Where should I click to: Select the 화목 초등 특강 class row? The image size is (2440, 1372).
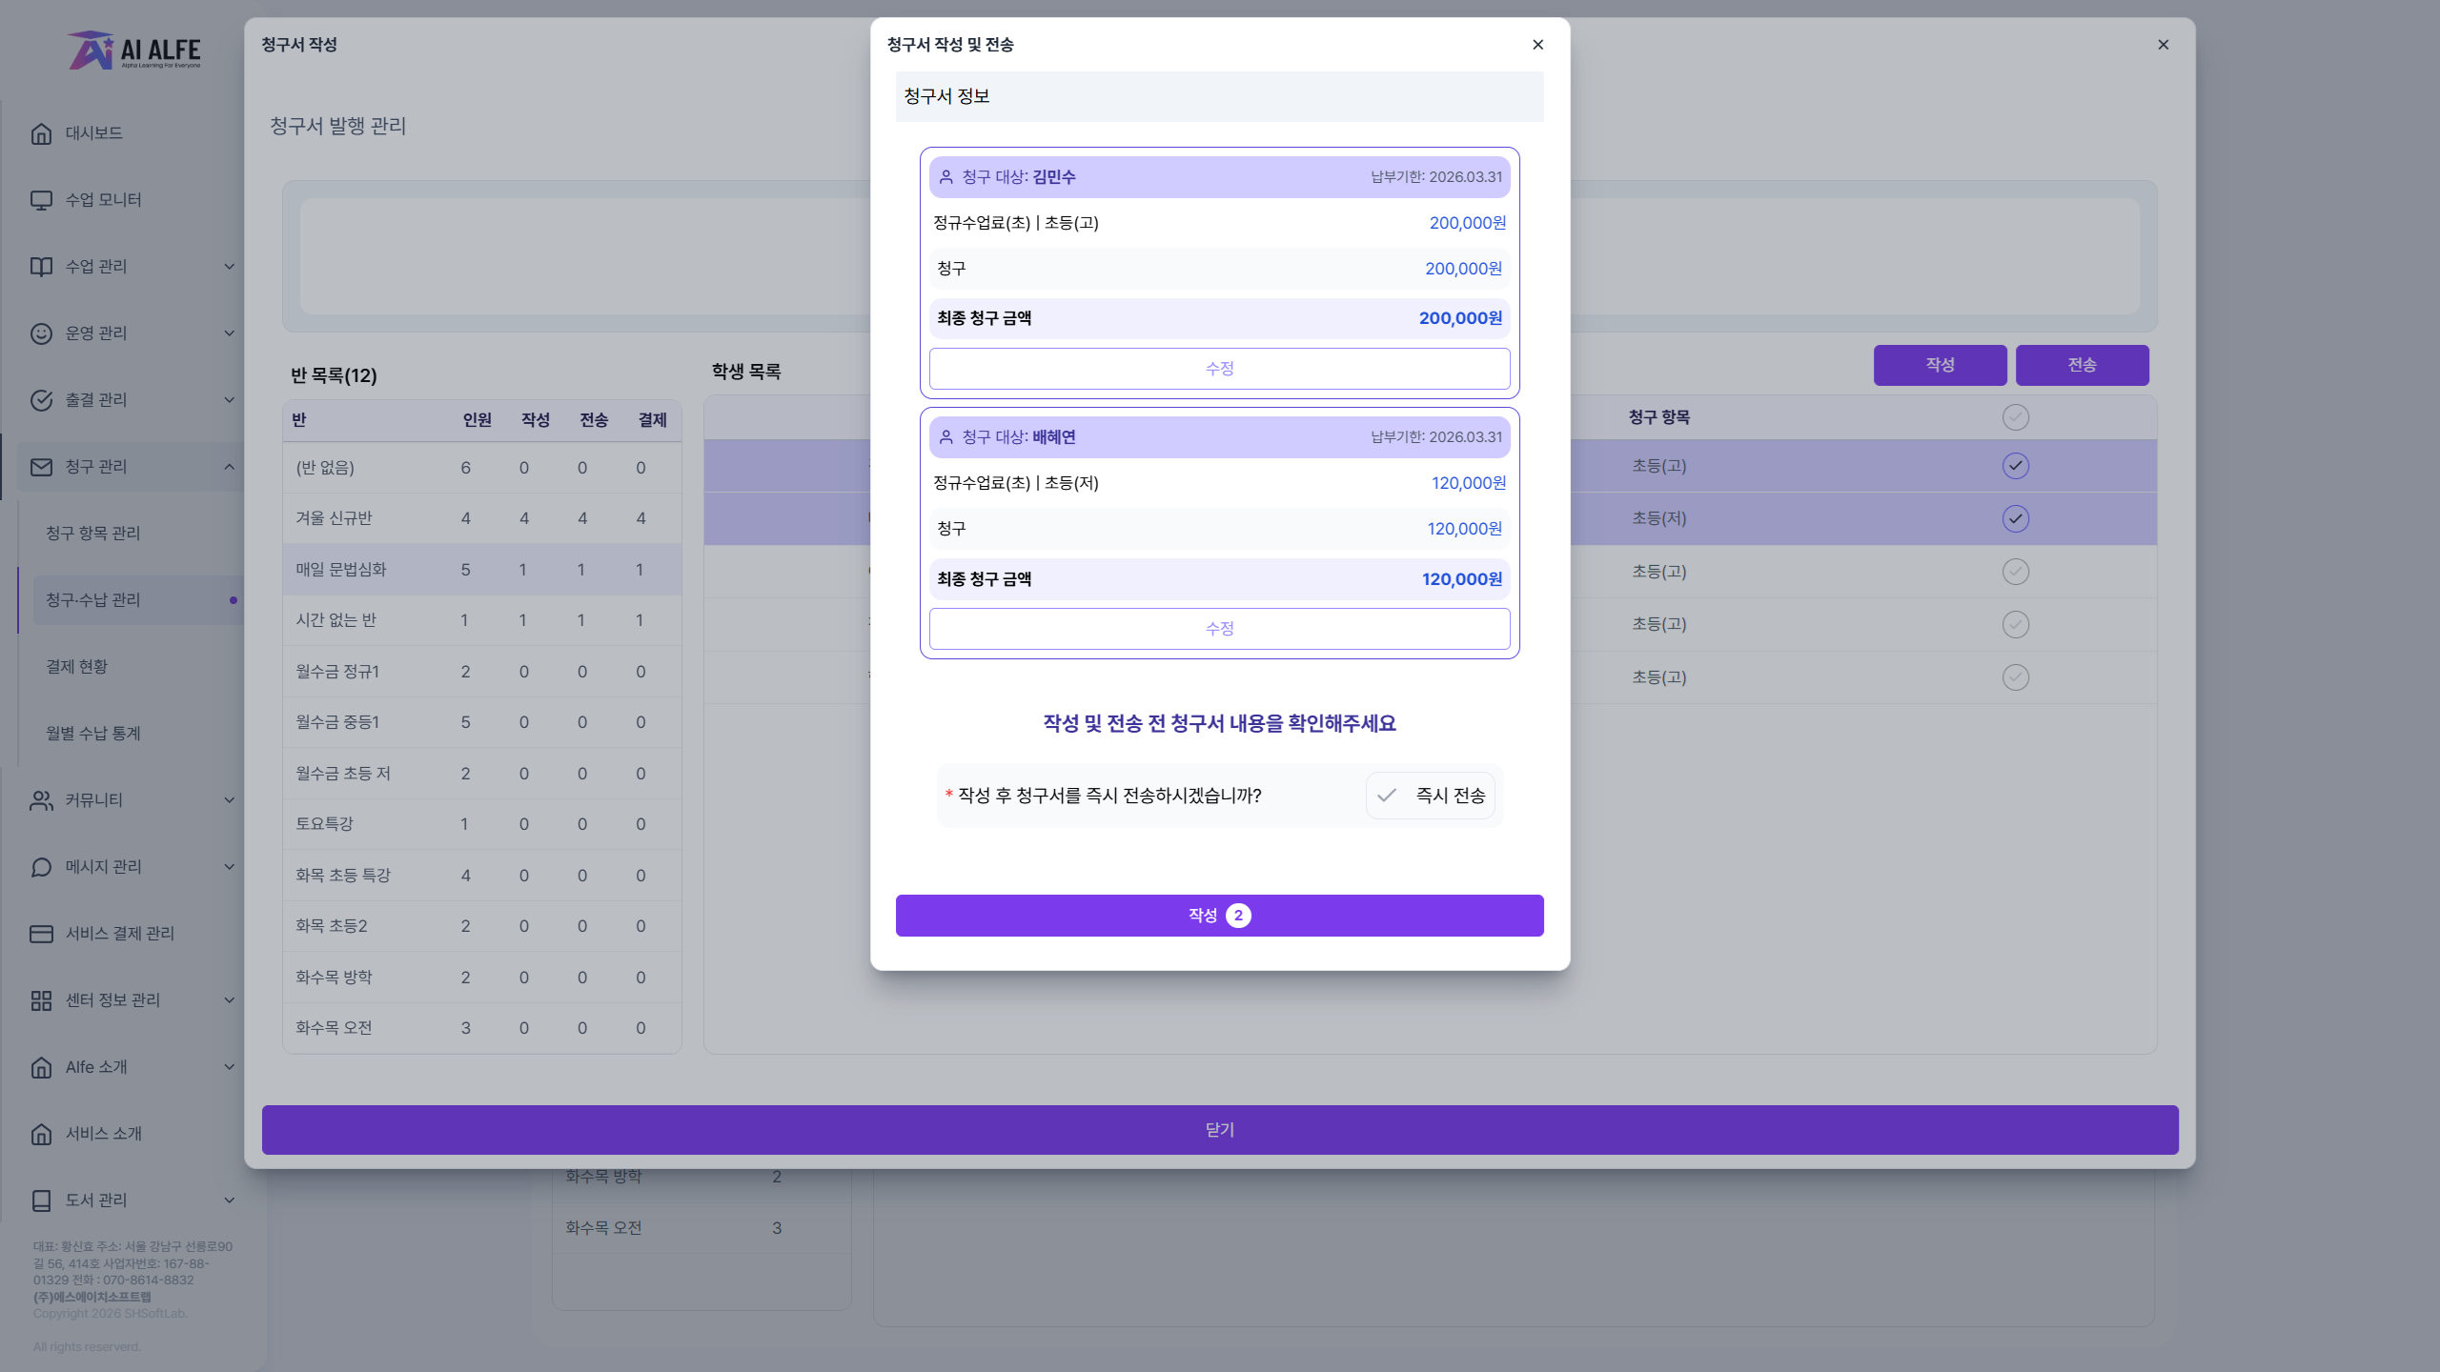481,876
